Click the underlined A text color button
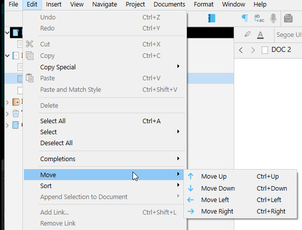 tap(260, 35)
